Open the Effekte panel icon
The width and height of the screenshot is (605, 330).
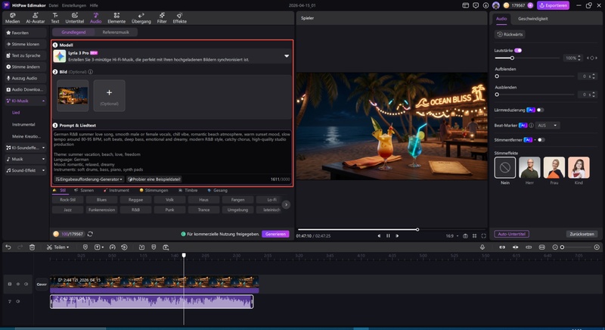180,17
